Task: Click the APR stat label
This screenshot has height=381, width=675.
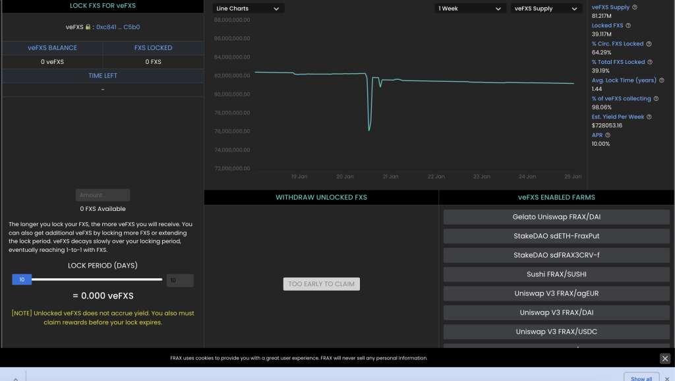Action: click(x=597, y=135)
